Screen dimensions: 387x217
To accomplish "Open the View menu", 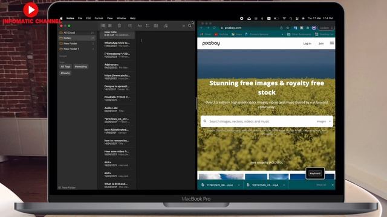I will click(110, 18).
